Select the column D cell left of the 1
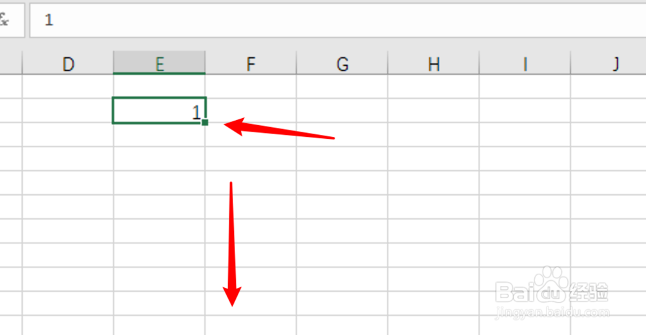This screenshot has height=335, width=646. point(68,110)
